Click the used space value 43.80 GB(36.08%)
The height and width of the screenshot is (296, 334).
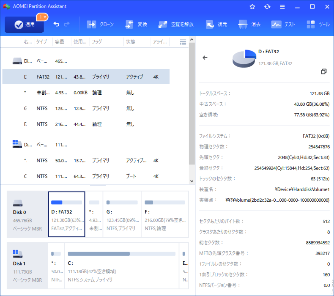click(312, 104)
